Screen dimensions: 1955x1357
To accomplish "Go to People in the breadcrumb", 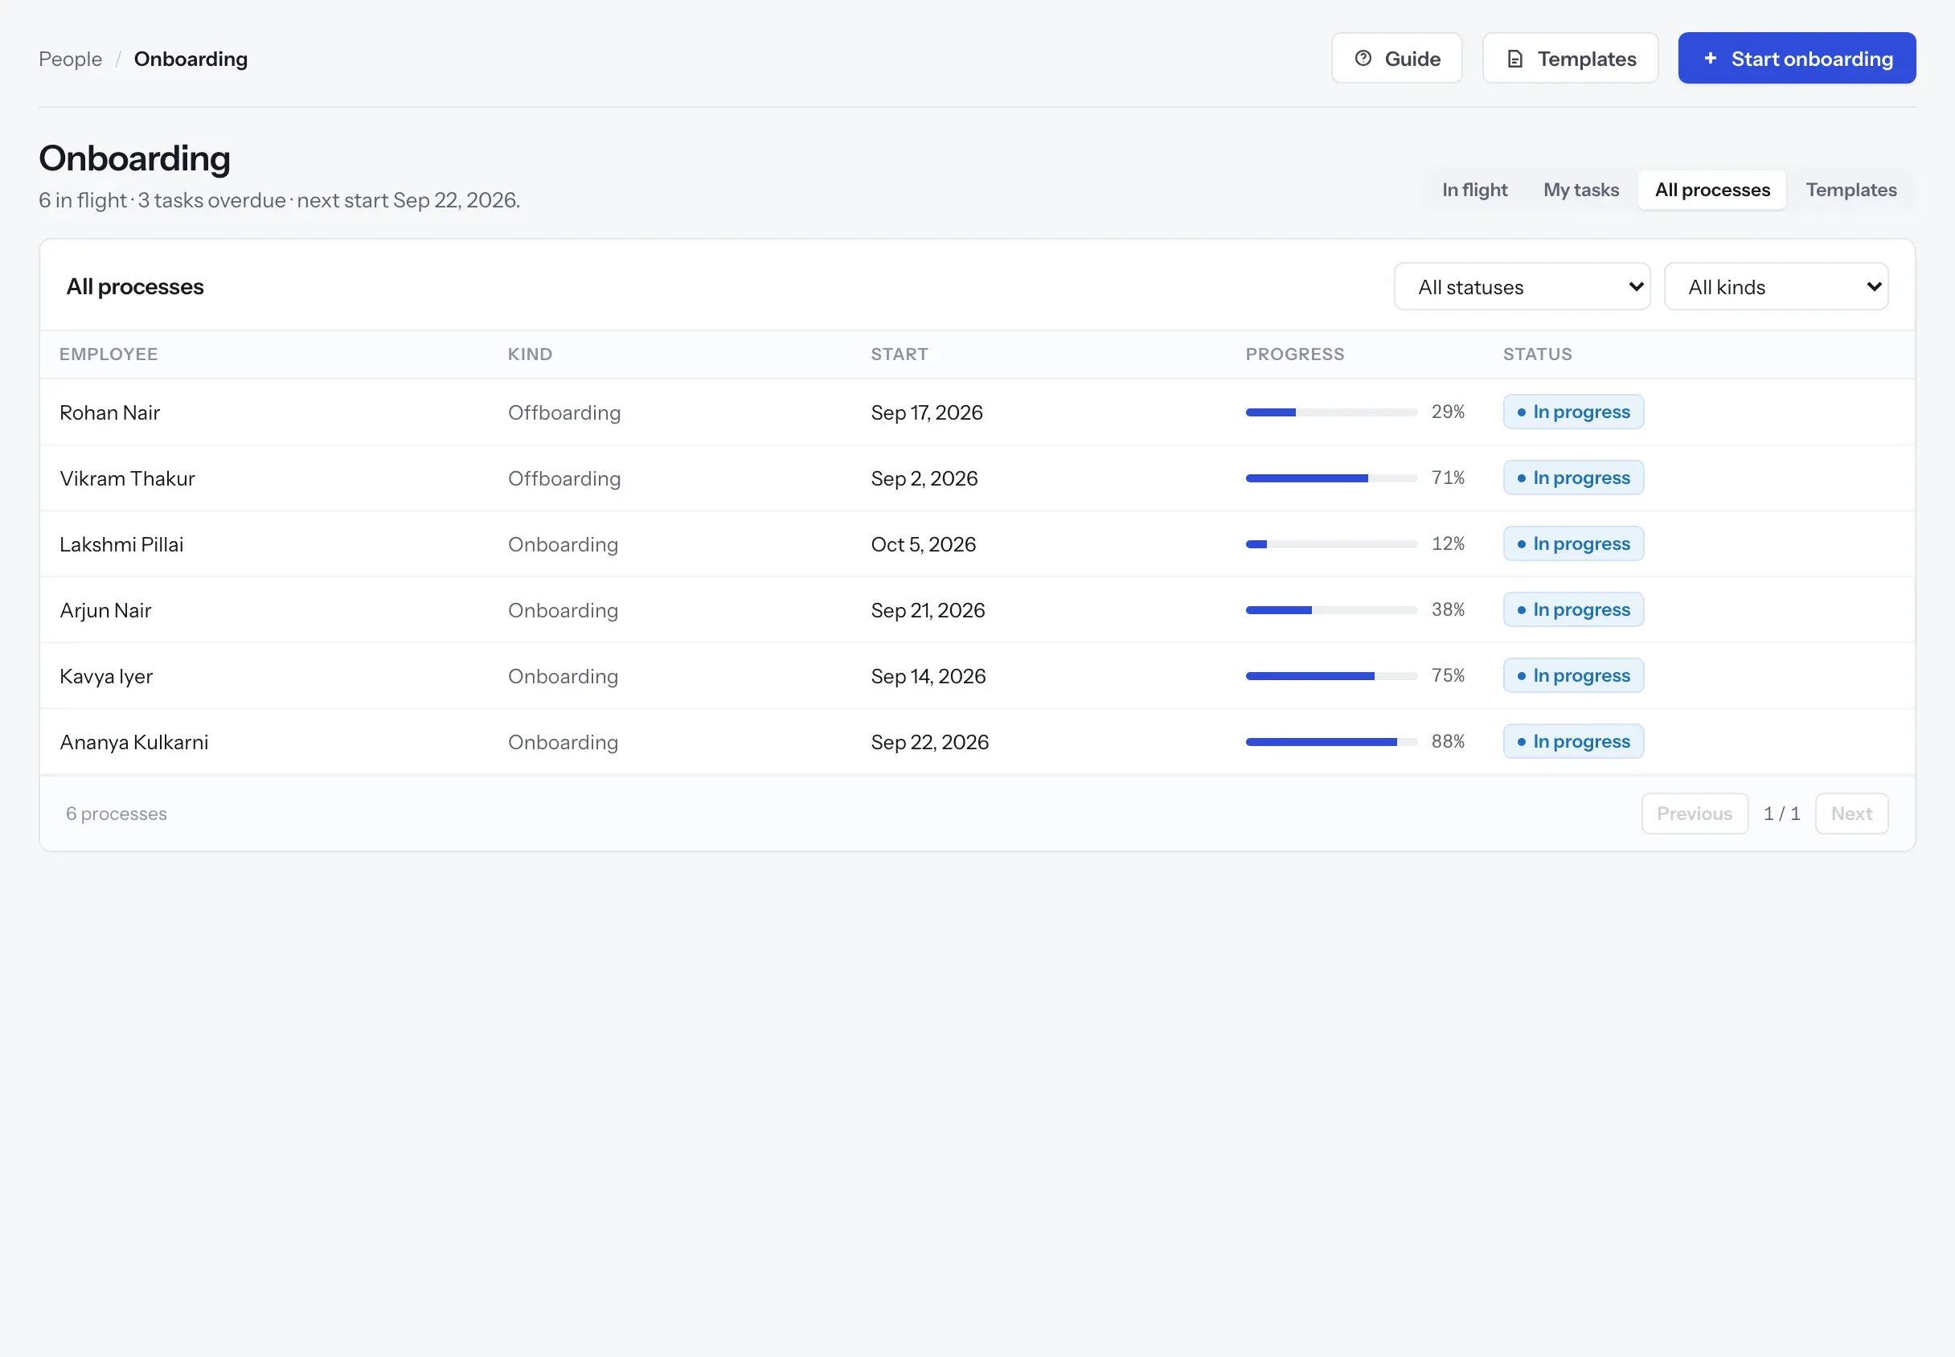I will 70,59.
